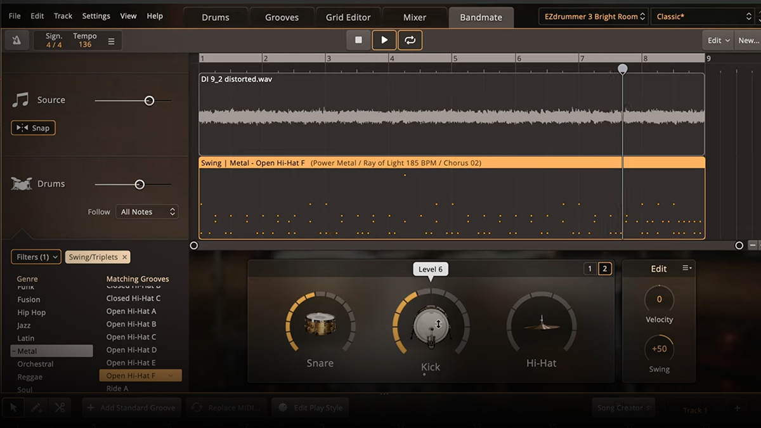This screenshot has width=761, height=428.
Task: Switch to the Drums tab
Action: (x=216, y=17)
